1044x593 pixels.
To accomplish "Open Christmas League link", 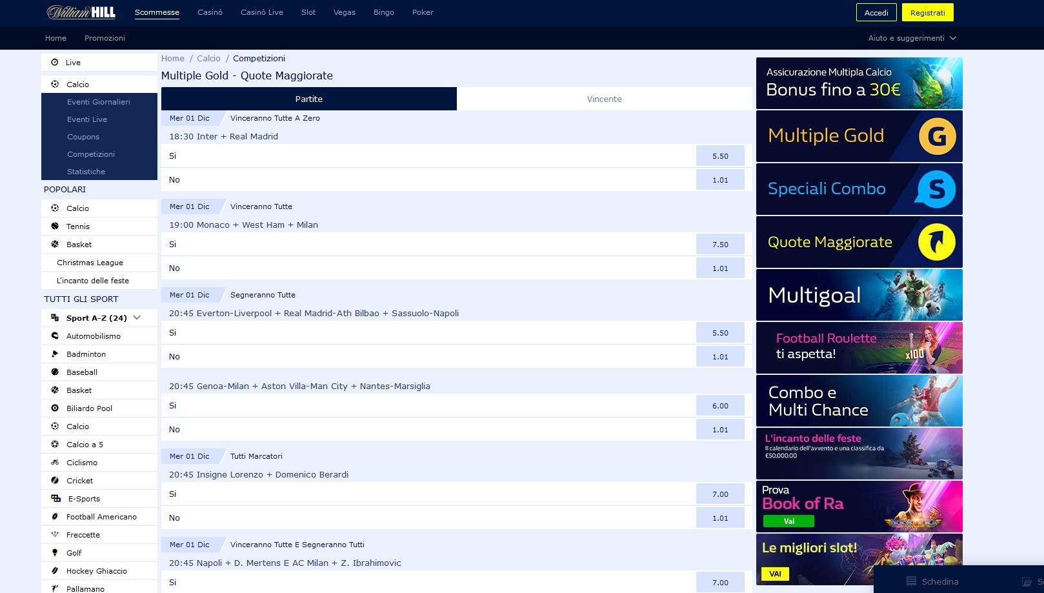I will pyautogui.click(x=90, y=263).
